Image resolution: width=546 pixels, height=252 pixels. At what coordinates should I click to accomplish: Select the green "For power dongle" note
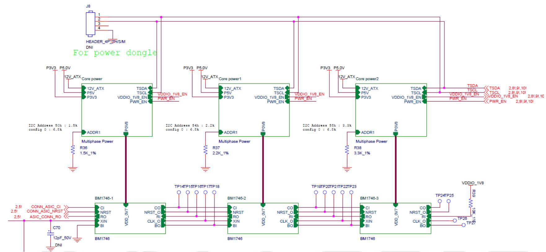(x=115, y=53)
